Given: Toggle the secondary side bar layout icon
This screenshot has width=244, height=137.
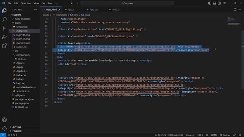Looking at the screenshot, I should (219, 3).
